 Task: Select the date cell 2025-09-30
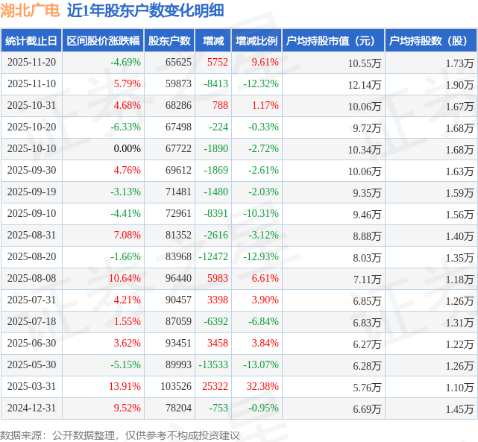(x=32, y=170)
